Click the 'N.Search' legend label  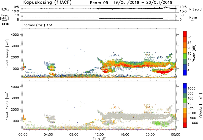point(196,9)
